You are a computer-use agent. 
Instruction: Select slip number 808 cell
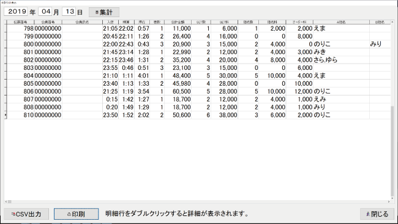(x=21, y=107)
